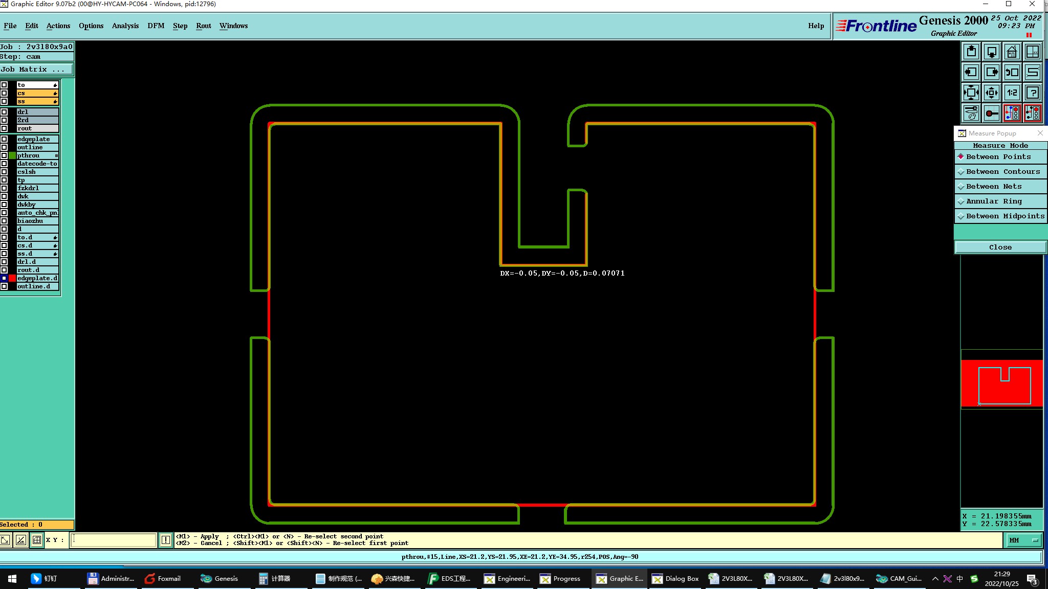1048x589 pixels.
Task: Open the MM units dropdown
Action: pyautogui.click(x=1024, y=540)
